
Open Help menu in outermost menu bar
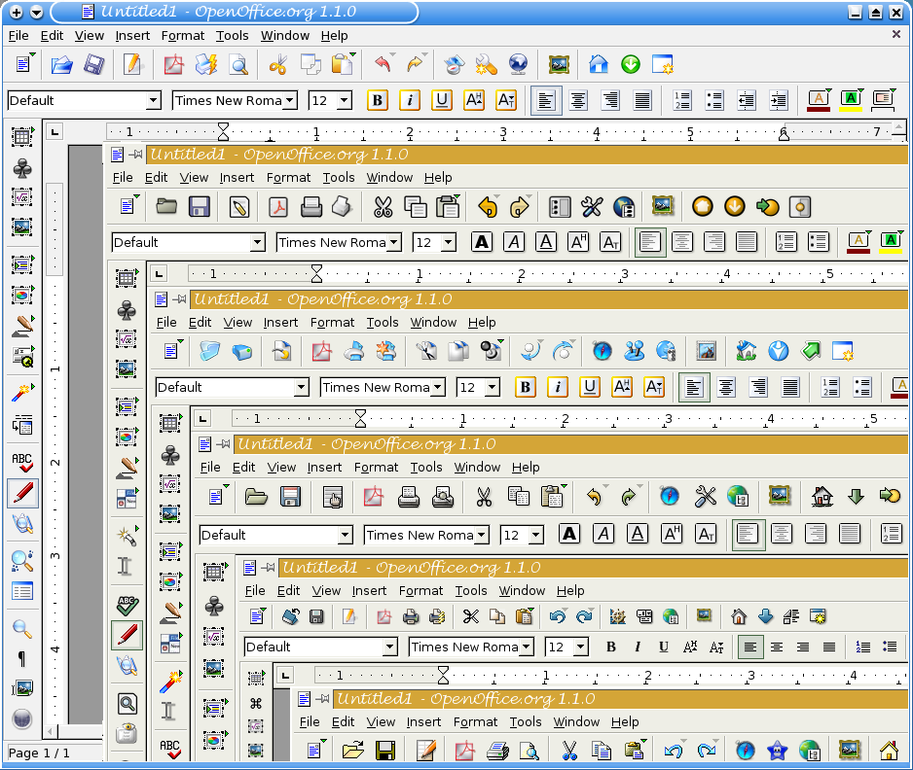[x=334, y=35]
